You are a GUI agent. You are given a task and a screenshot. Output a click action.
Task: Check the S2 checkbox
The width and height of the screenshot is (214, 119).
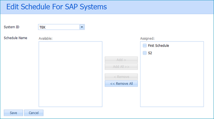tap(144, 53)
